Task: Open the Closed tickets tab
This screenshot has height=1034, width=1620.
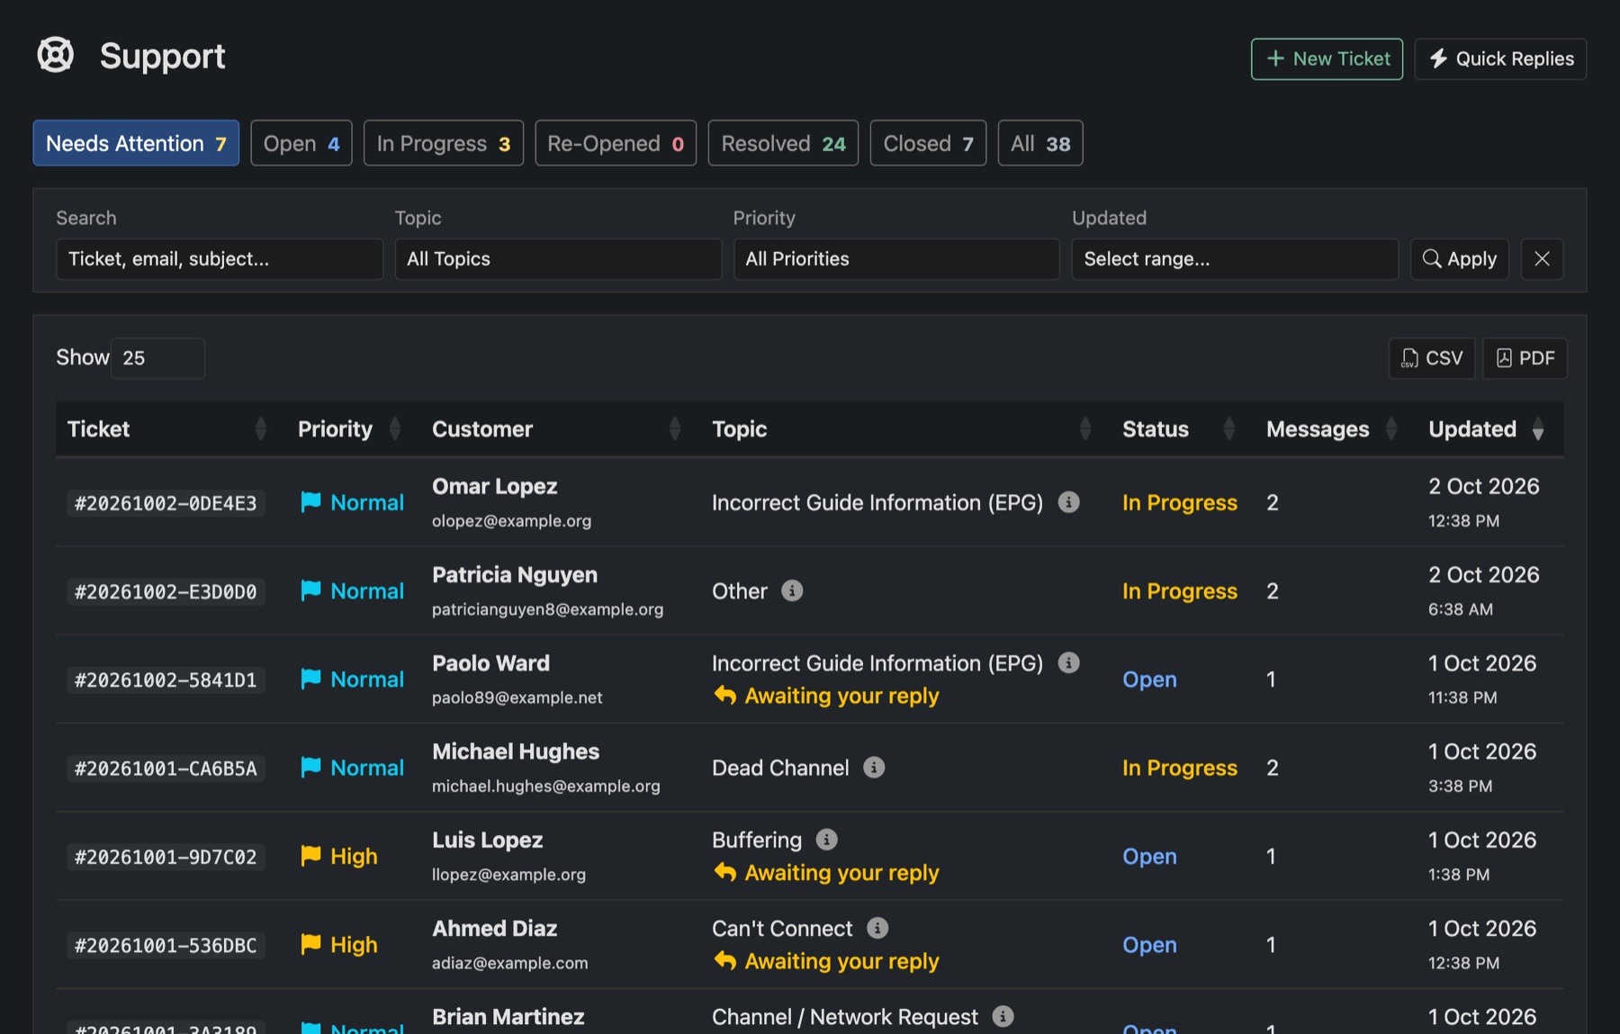Action: pyautogui.click(x=928, y=143)
